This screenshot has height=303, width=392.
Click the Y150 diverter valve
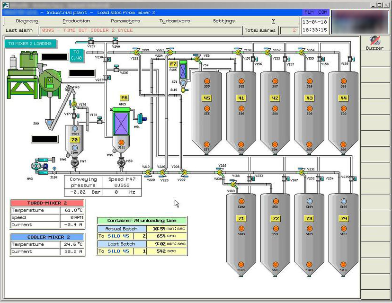click(x=238, y=52)
